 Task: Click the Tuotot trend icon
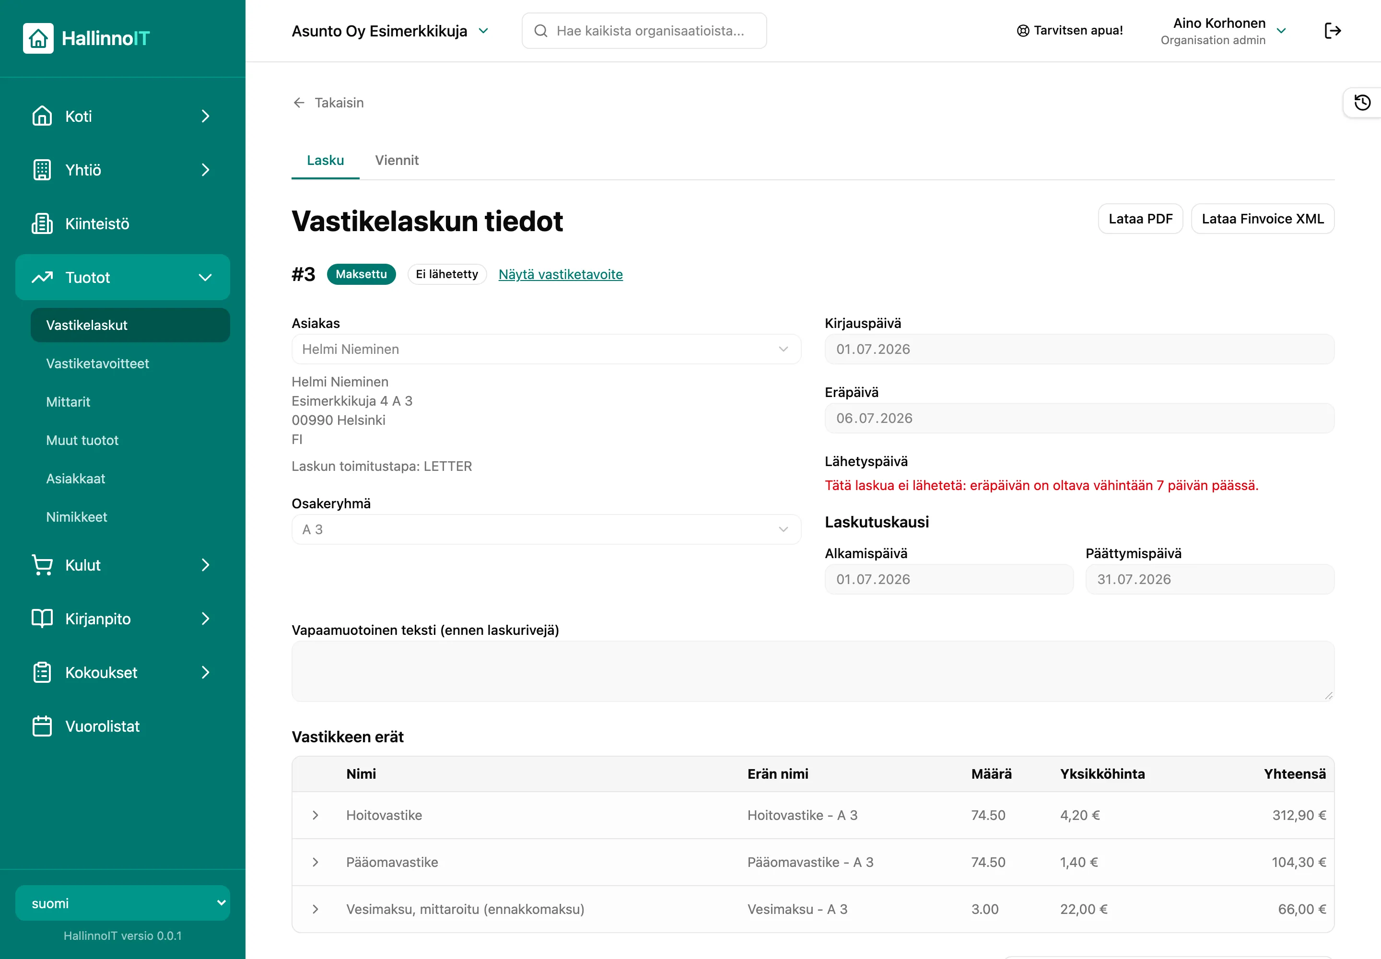click(42, 277)
